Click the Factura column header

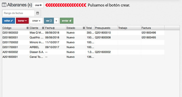153,28
